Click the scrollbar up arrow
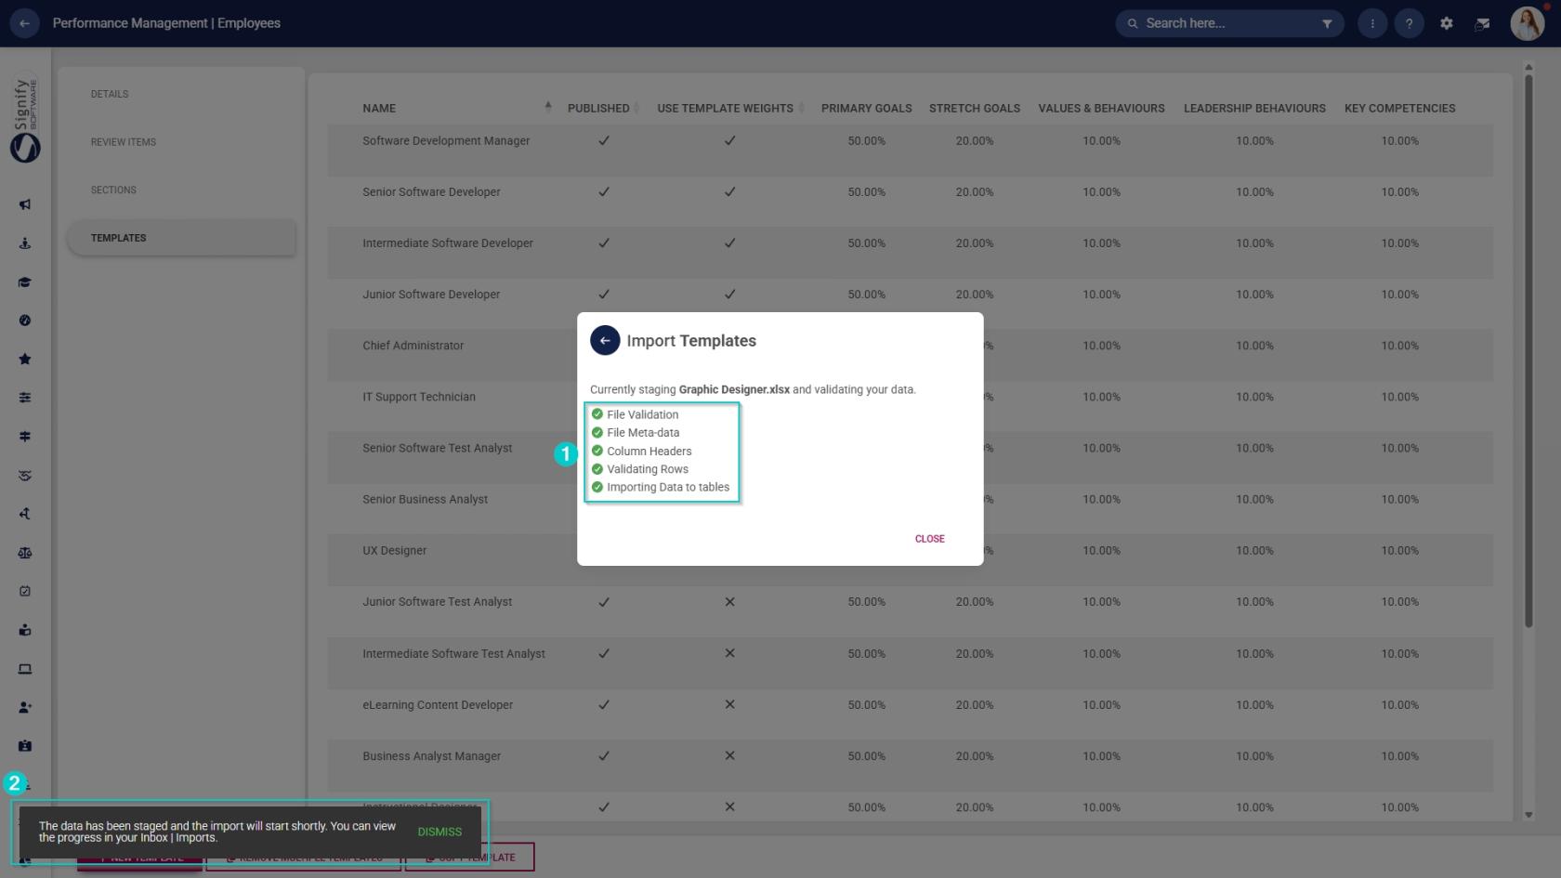Image resolution: width=1561 pixels, height=878 pixels. [1528, 67]
